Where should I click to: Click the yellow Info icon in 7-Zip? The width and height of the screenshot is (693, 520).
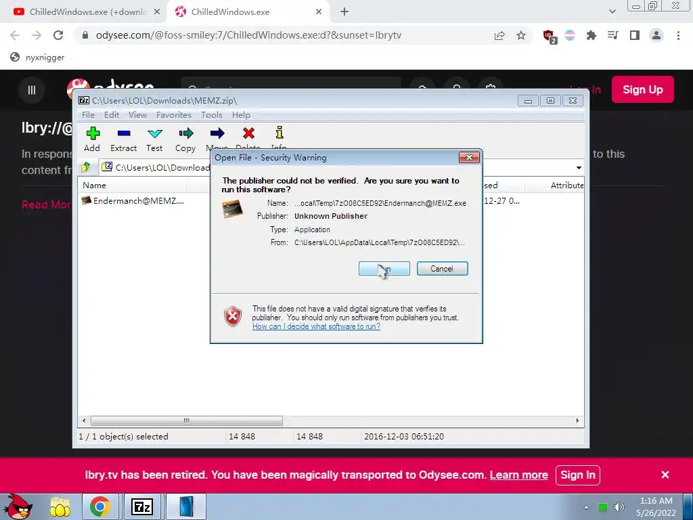(x=280, y=133)
